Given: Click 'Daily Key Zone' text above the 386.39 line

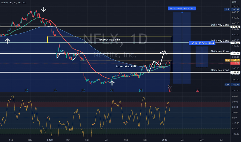Looking at the screenshot, I should (220, 51).
